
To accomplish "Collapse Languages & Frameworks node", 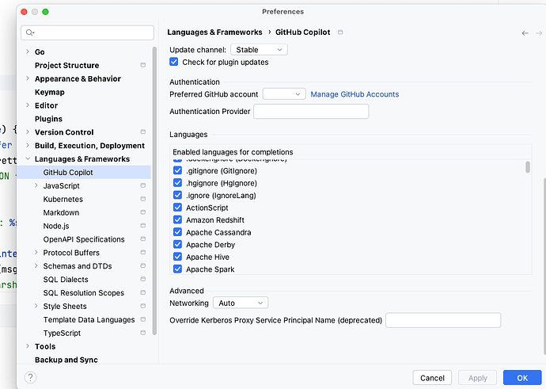I will pyautogui.click(x=28, y=158).
